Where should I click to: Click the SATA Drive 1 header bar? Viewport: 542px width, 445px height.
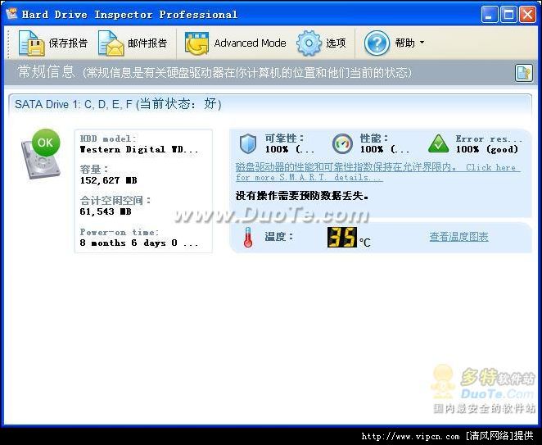pos(270,104)
